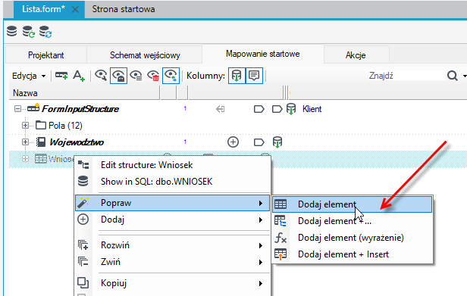The width and height of the screenshot is (467, 296).
Task: Collapse the FormInputStructure tree node
Action: [17, 108]
